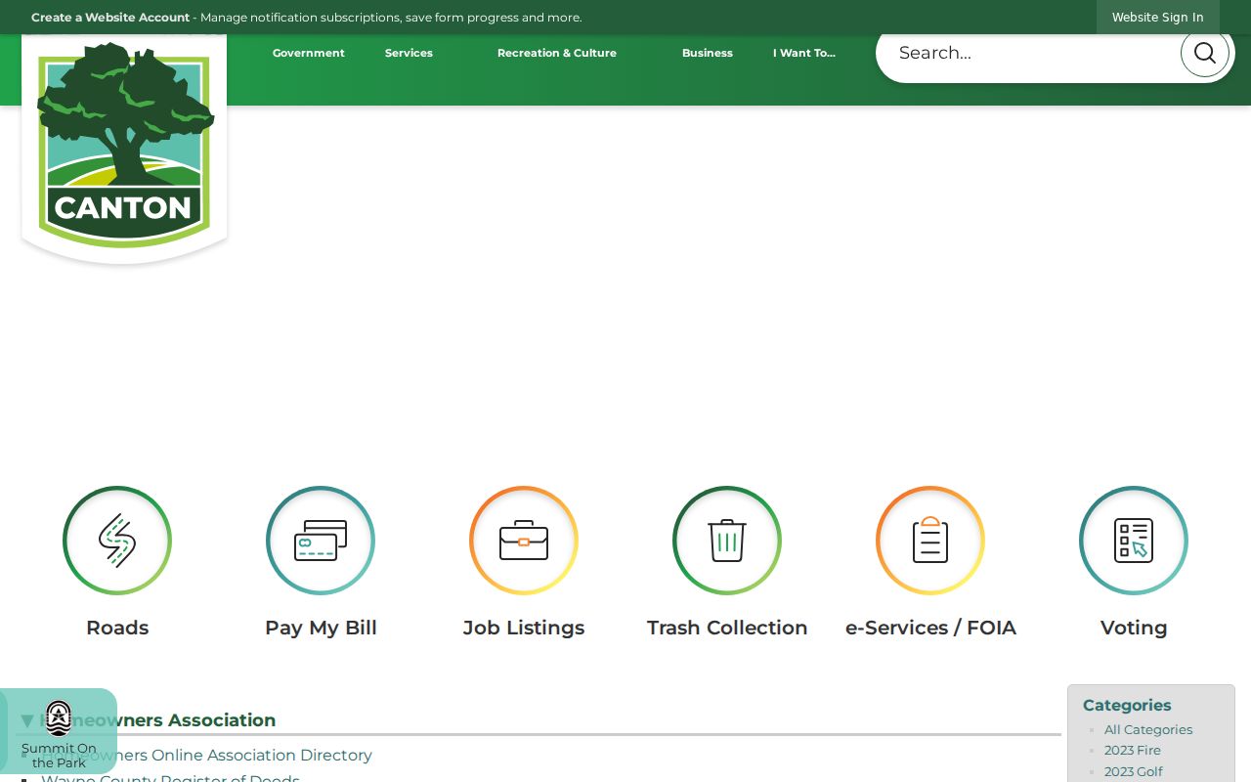1251x782 pixels.
Task: Click the Roads text label
Action: 117,628
